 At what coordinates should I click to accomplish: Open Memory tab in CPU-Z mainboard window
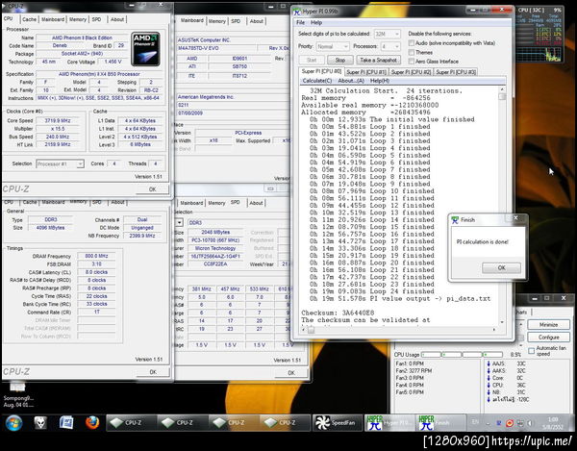(x=216, y=21)
